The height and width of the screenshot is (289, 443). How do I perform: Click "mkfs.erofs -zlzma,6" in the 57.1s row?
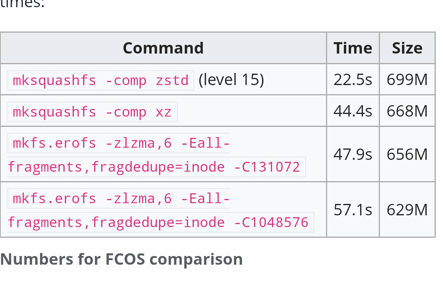pyautogui.click(x=92, y=199)
